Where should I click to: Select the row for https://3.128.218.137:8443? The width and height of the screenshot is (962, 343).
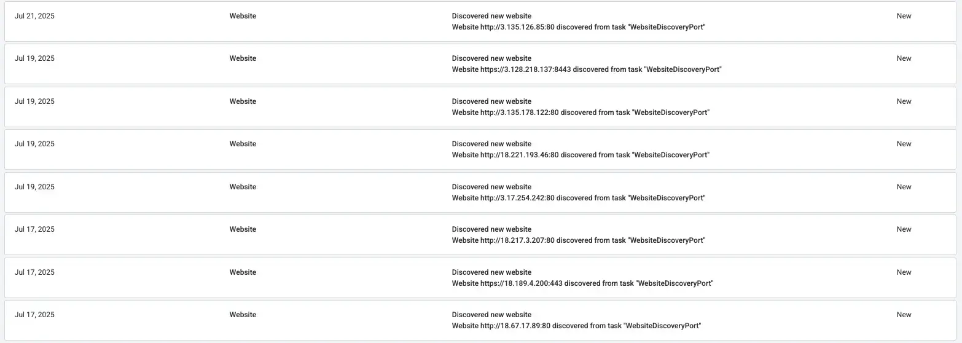480,64
